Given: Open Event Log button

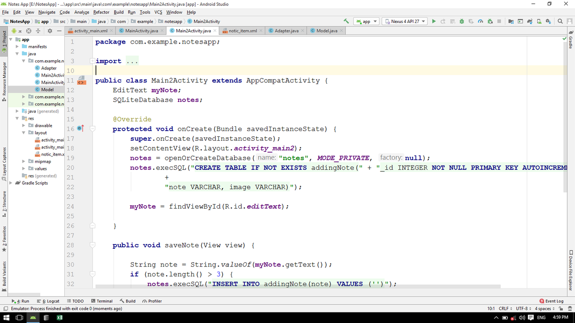Looking at the screenshot, I should [x=552, y=301].
